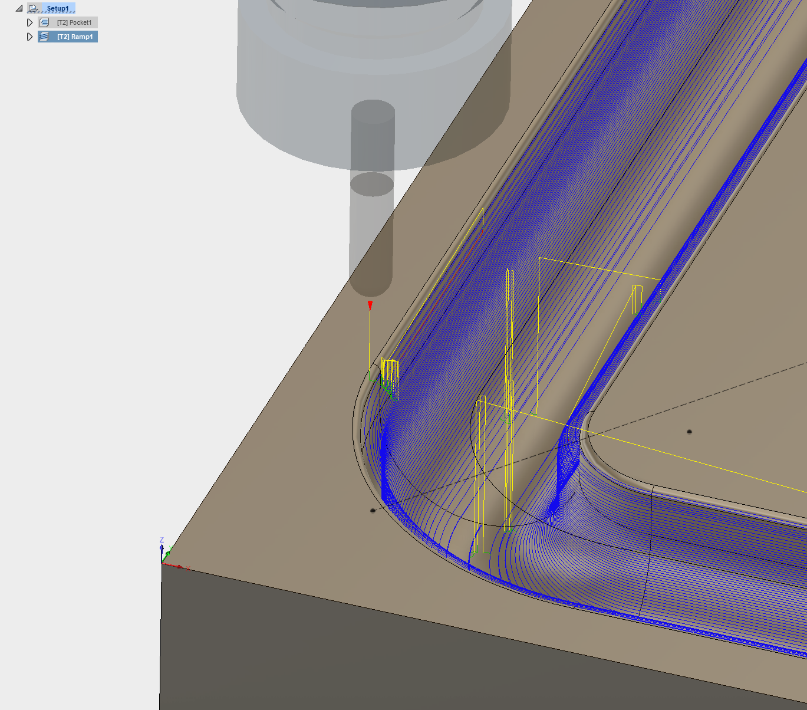Expand the [T2] Pocket1 operation
The width and height of the screenshot is (807, 710).
pos(29,22)
